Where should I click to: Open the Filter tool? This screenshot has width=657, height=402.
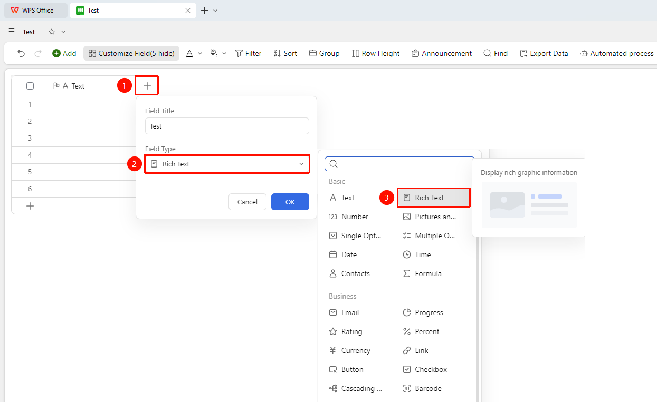tap(248, 53)
